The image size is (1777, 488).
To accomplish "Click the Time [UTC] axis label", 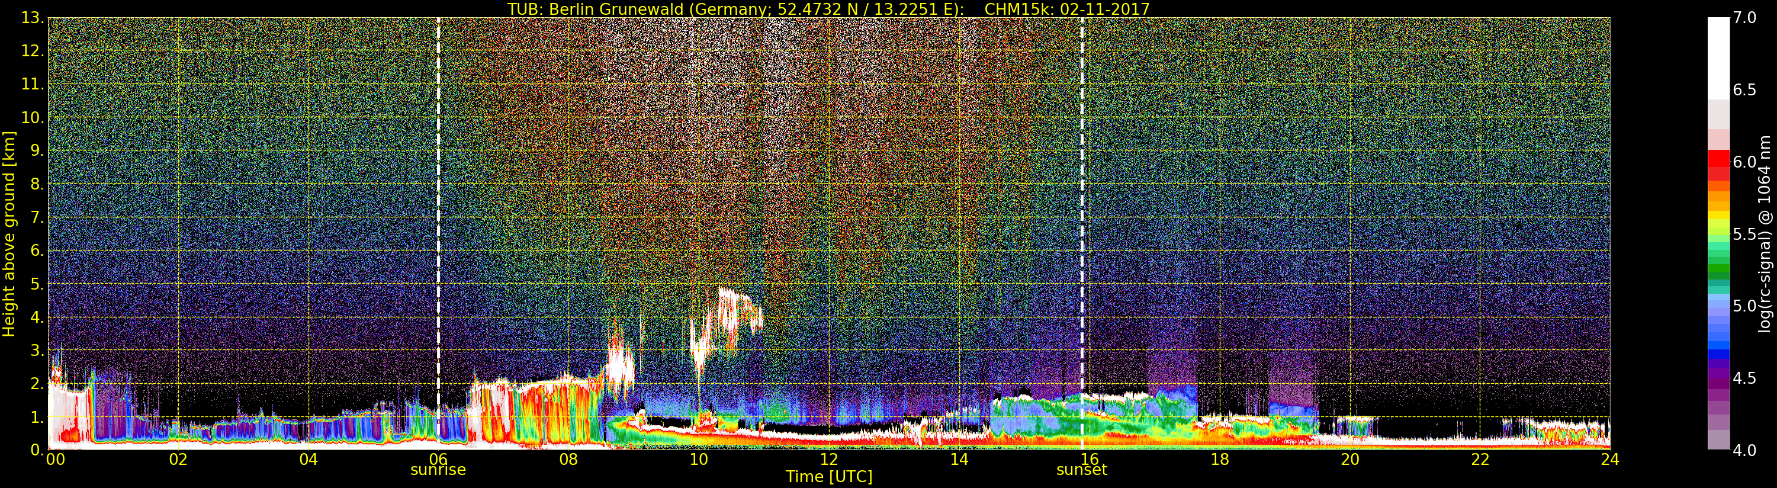I will click(x=828, y=477).
